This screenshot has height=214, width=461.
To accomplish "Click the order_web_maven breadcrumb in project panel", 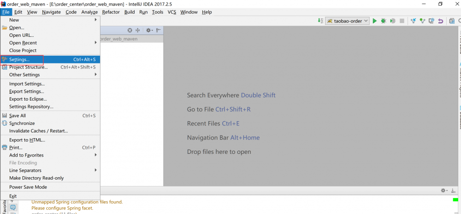I will coord(118,39).
